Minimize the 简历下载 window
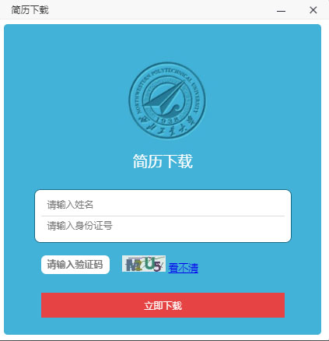 click(281, 10)
